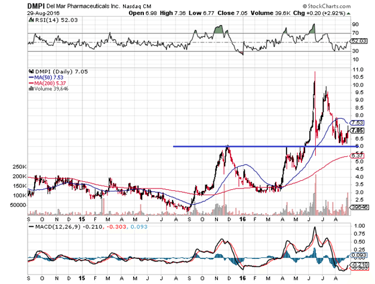Click the MA(200) red legend entry
The height and width of the screenshot is (284, 375).
47,83
